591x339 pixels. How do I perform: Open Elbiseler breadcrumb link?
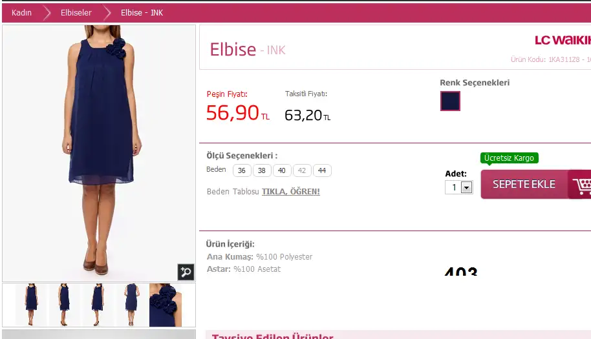tap(76, 13)
